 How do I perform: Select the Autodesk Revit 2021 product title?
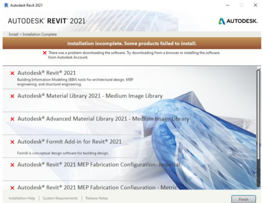(46, 73)
